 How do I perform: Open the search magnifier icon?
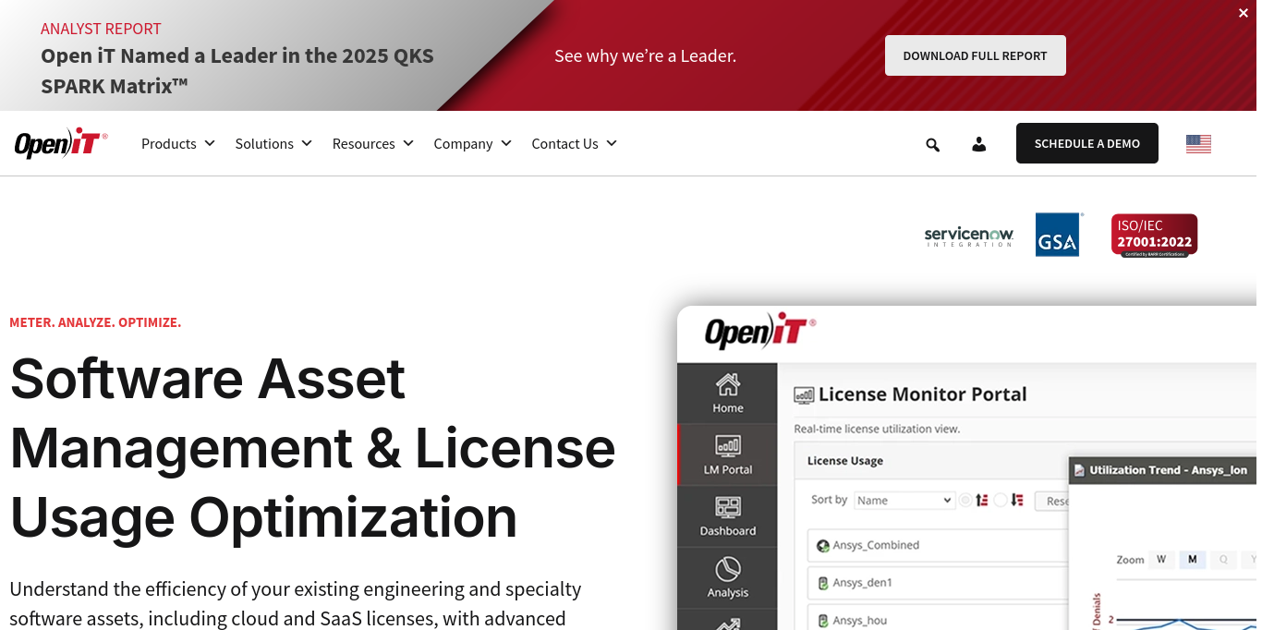[932, 144]
